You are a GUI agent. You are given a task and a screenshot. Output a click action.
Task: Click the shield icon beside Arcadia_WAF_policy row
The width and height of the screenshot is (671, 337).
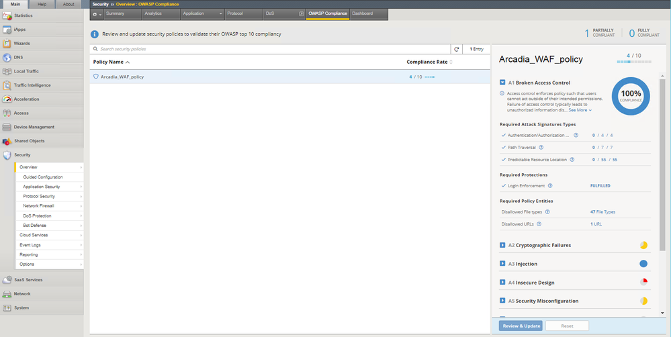pos(96,77)
